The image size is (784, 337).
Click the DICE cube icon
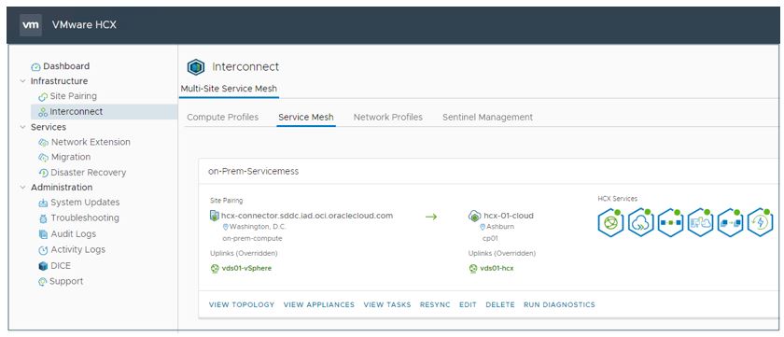[43, 266]
